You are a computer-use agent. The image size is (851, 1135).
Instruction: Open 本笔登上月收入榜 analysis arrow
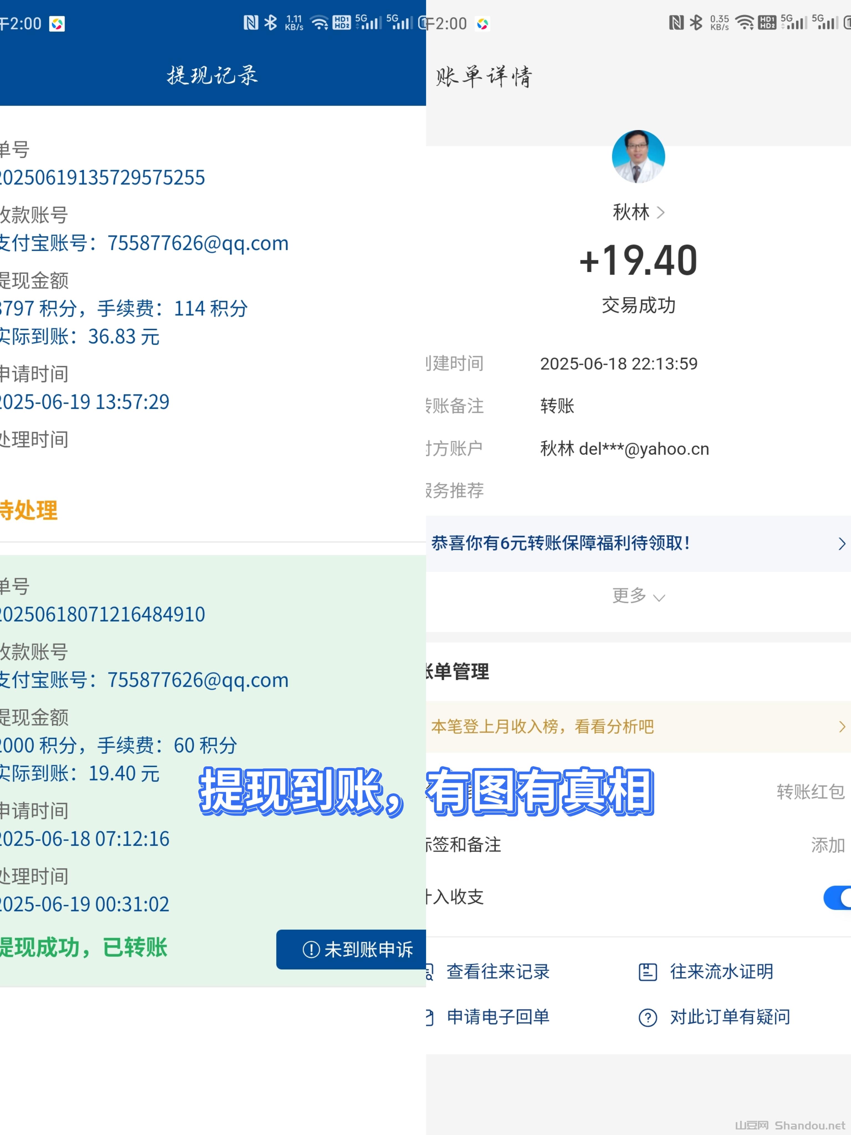tap(841, 727)
